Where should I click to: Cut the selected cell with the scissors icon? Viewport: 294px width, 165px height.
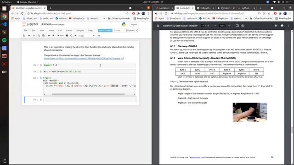coord(34,36)
